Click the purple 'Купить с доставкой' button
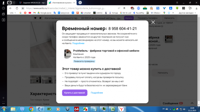 75,93
